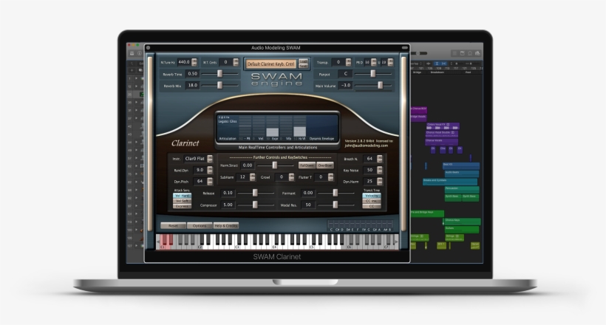Select the Guitars region in Logic window
This screenshot has width=606, height=325.
click(461, 230)
